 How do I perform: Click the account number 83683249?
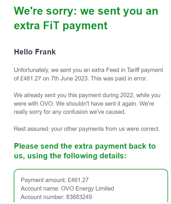79,197
